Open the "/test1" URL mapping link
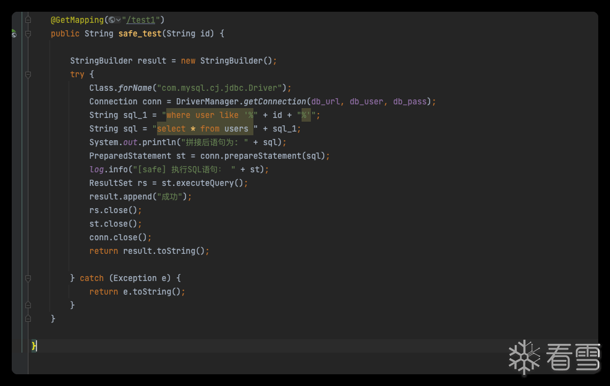 138,20
